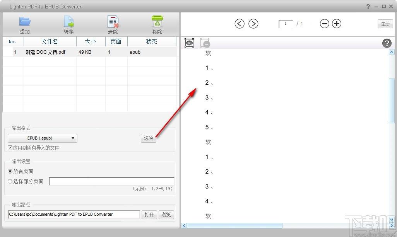The width and height of the screenshot is (397, 237).
Task: Select the 所有页面 radio button
Action: [x=10, y=171]
